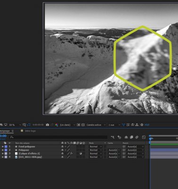
Task: Click the pick whip for Calque d'effets 2
Action: [x=124, y=154]
